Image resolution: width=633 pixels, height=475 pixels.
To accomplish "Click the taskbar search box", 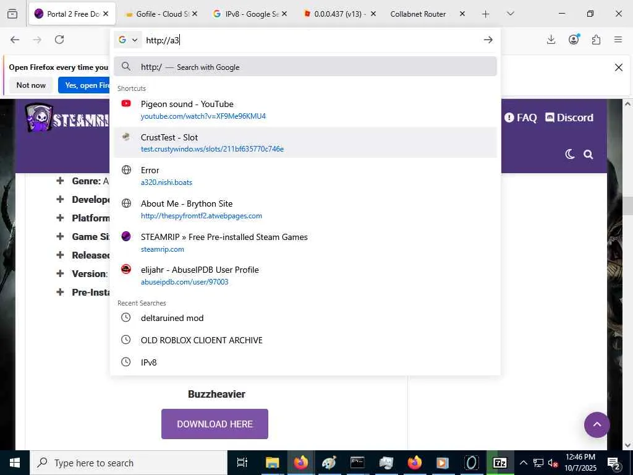I will tap(129, 463).
